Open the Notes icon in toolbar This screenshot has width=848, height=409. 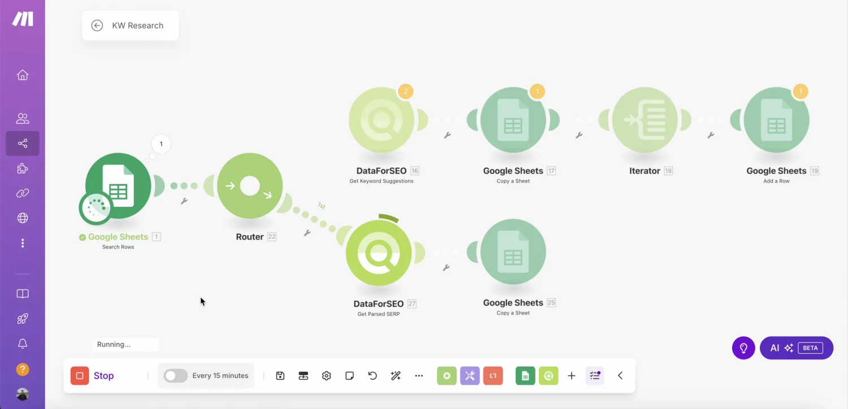coord(349,376)
